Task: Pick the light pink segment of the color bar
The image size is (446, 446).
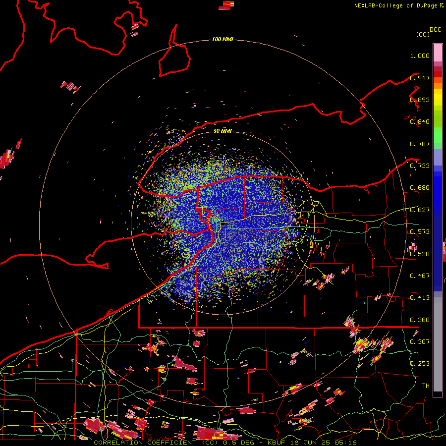Action: pos(438,53)
